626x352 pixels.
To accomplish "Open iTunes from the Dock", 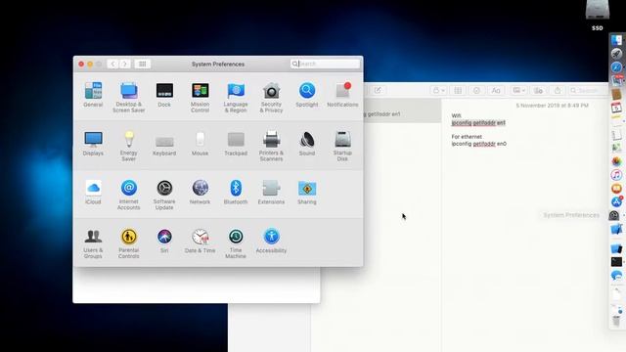I will point(616,175).
